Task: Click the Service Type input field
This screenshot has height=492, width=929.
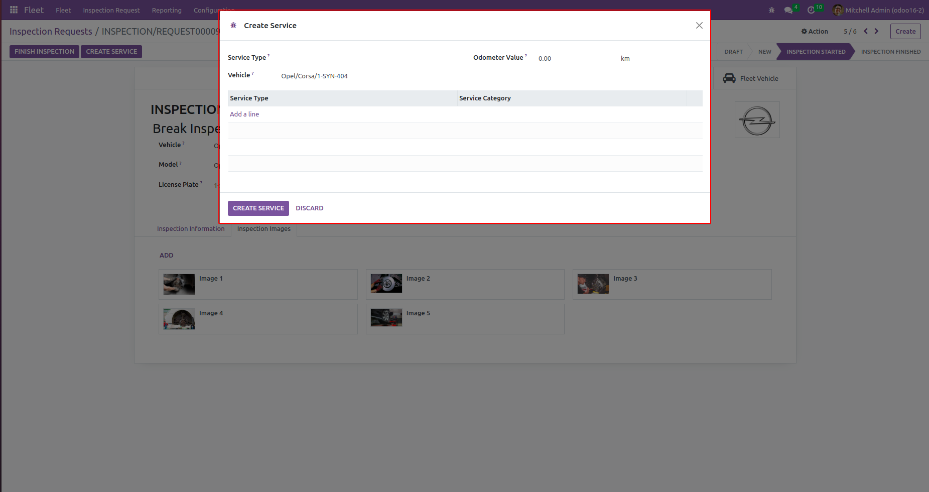Action: (x=369, y=58)
